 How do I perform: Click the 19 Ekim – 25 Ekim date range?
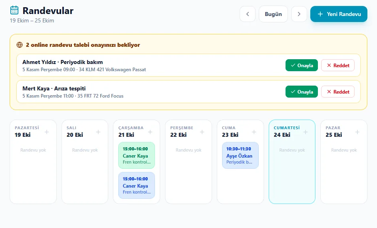tap(32, 21)
